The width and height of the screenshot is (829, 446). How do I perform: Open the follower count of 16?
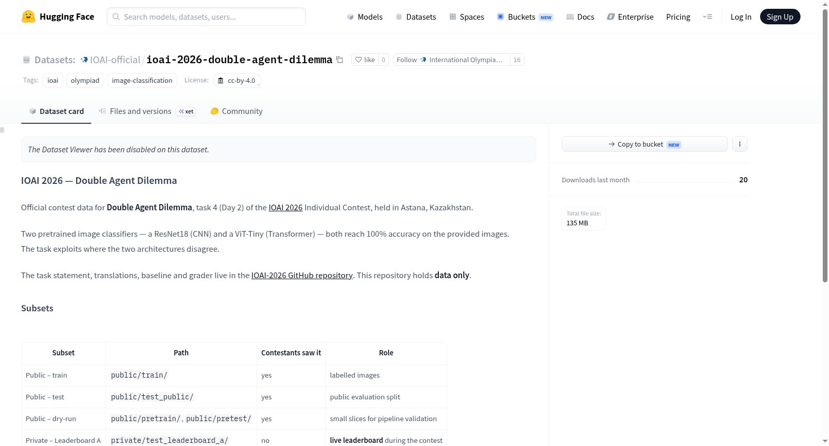(x=517, y=60)
